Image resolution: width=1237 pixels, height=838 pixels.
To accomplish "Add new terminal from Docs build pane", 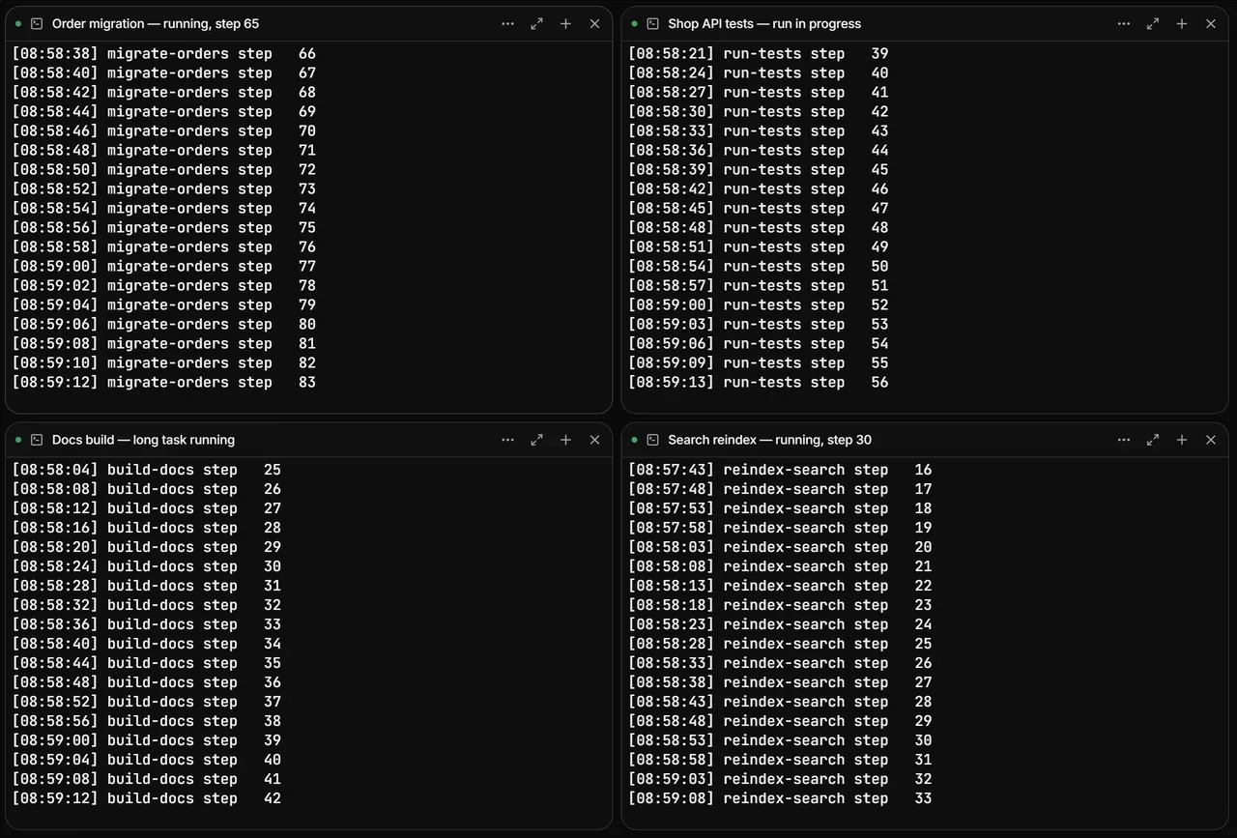I will [566, 440].
